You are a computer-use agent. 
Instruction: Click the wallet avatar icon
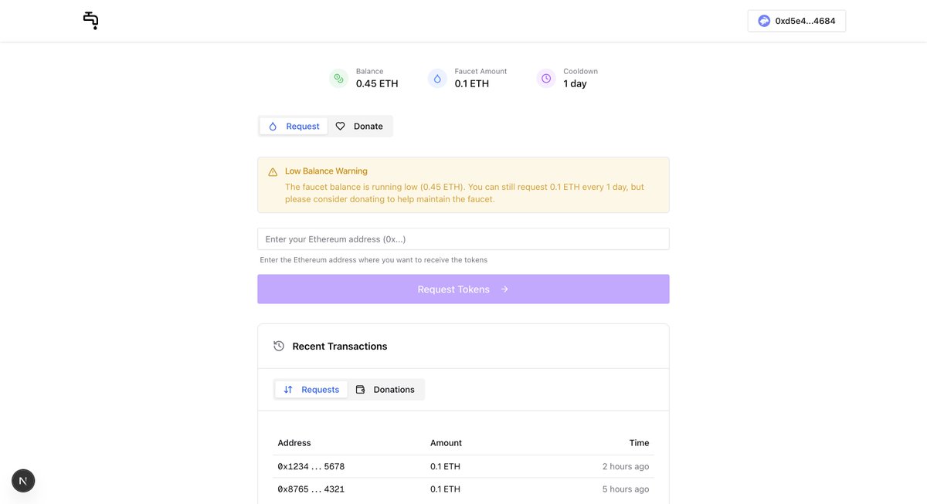click(764, 21)
